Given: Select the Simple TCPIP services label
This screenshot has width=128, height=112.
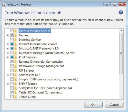Looking at the screenshot, I should coord(49,79).
